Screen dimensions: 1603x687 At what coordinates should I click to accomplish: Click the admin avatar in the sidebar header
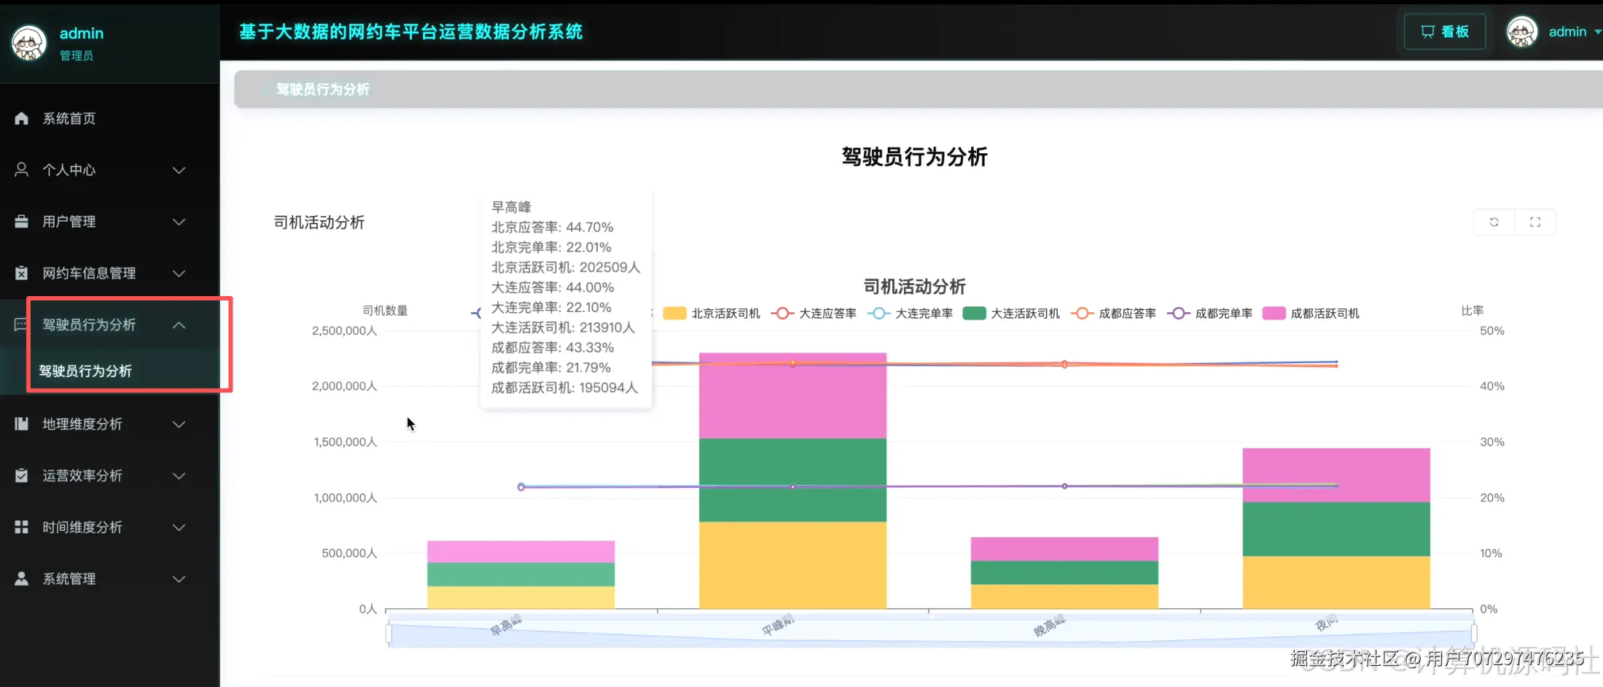click(x=29, y=43)
